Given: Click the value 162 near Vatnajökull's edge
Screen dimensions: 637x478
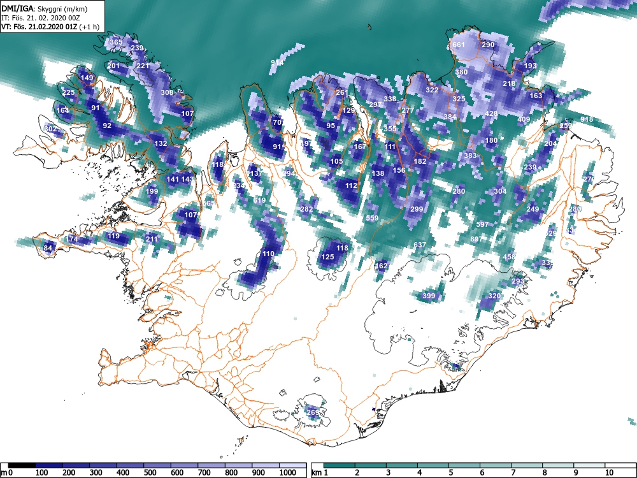Looking at the screenshot, I should (x=381, y=266).
